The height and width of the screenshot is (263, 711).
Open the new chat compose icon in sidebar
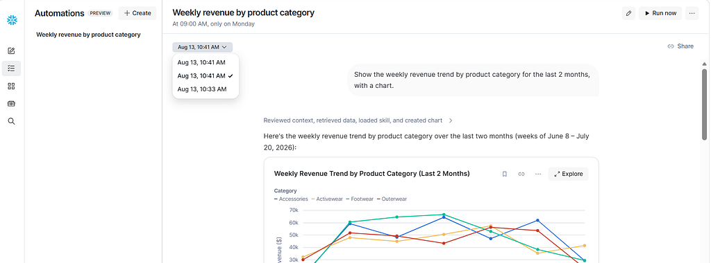(12, 51)
